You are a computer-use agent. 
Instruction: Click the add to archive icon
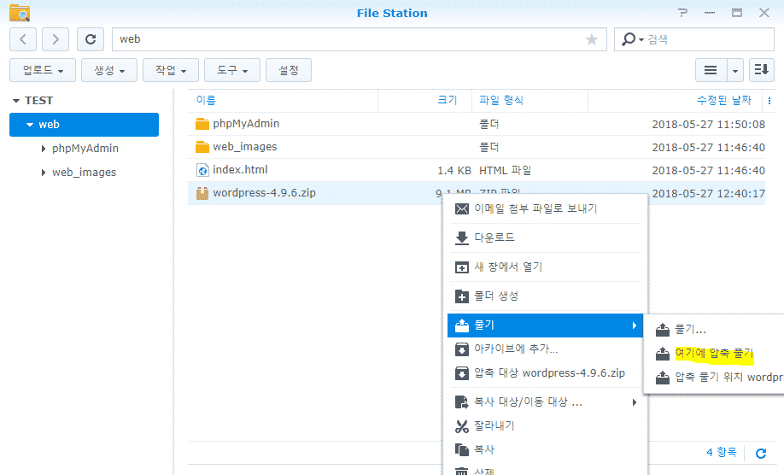point(461,349)
